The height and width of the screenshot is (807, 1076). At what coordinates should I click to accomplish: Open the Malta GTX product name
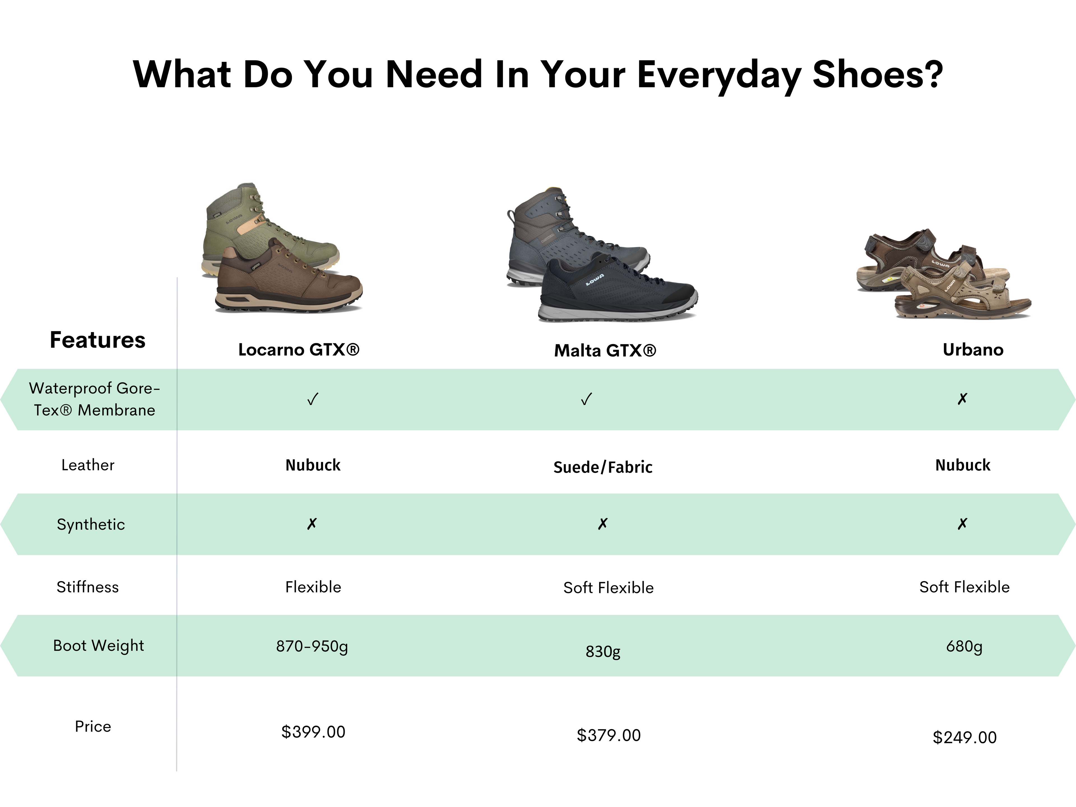(x=605, y=351)
